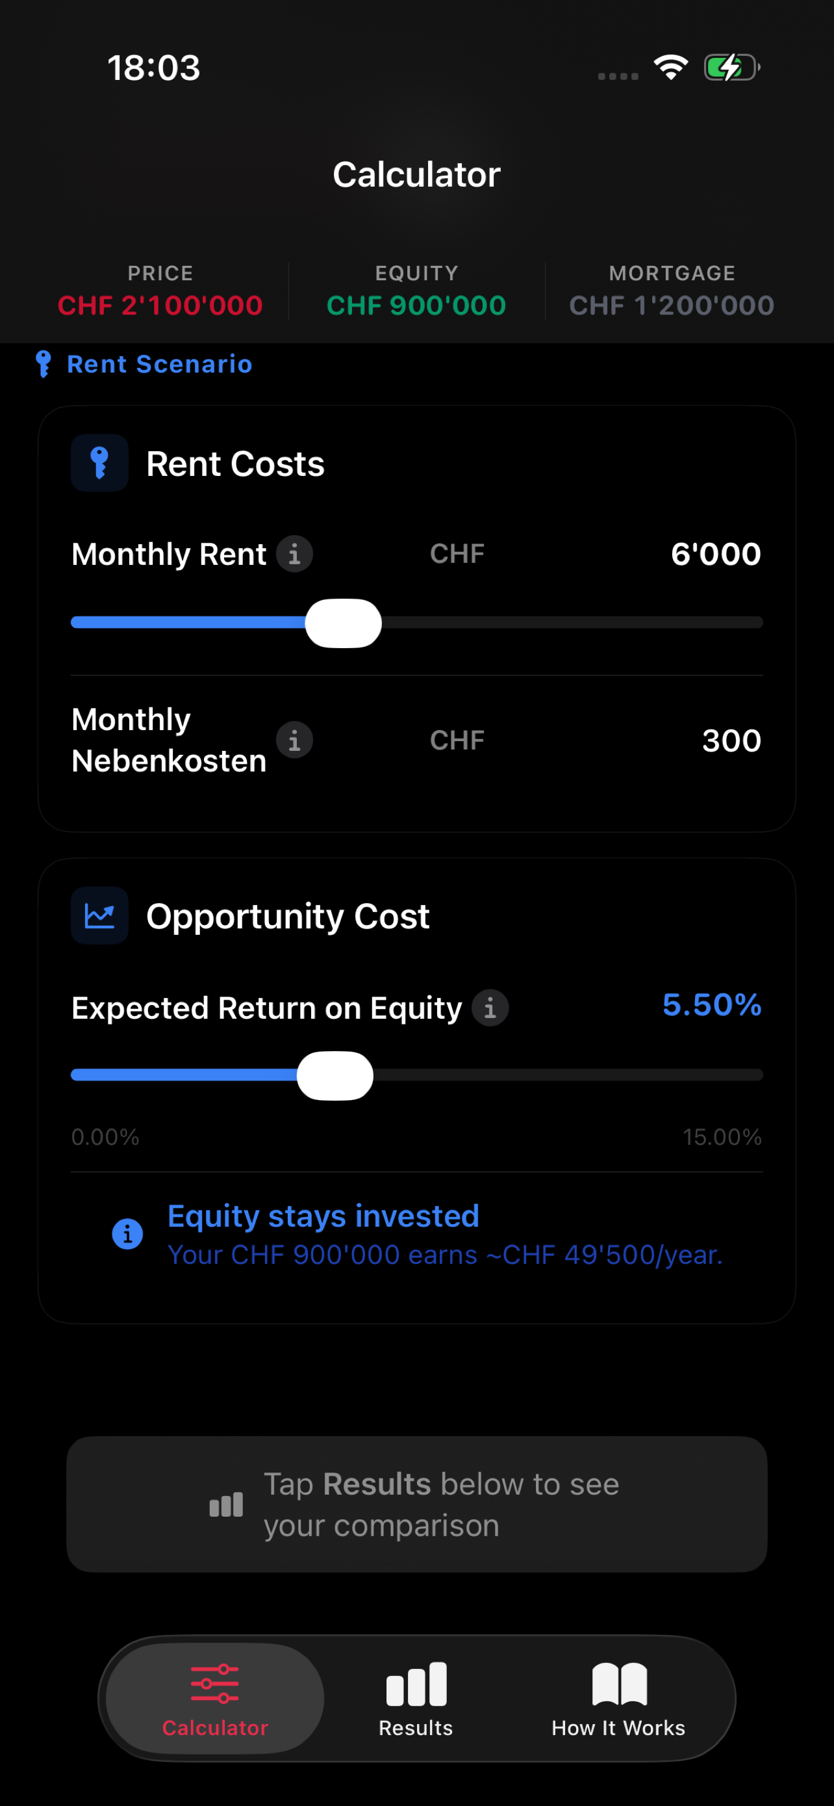Tap the Rent Scenario section header
The height and width of the screenshot is (1806, 834).
(144, 364)
